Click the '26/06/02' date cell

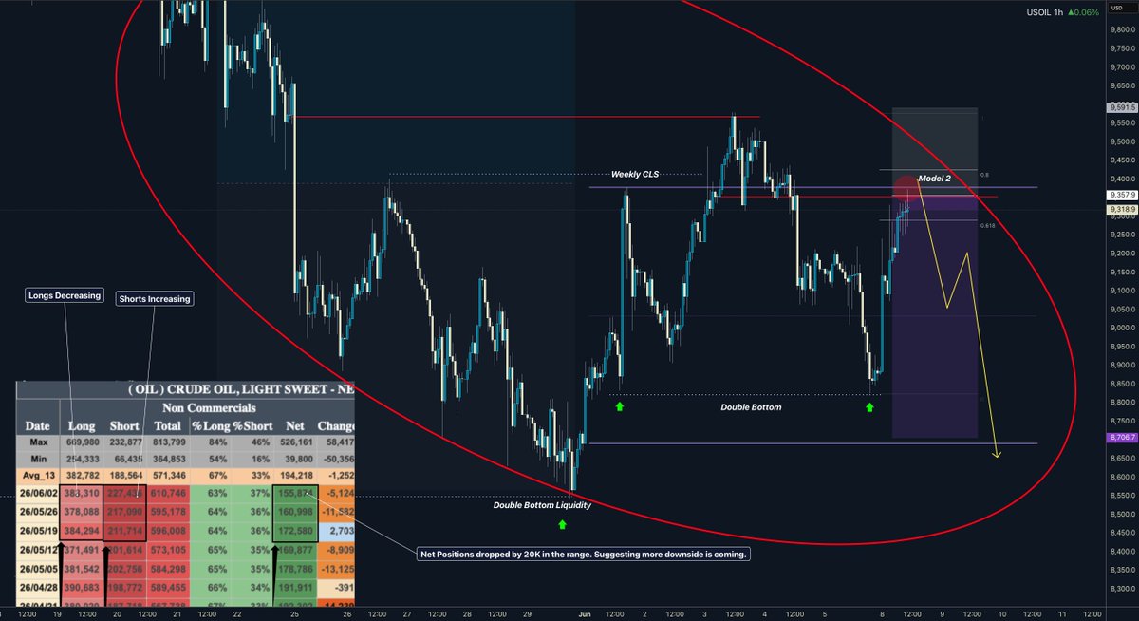(x=38, y=494)
